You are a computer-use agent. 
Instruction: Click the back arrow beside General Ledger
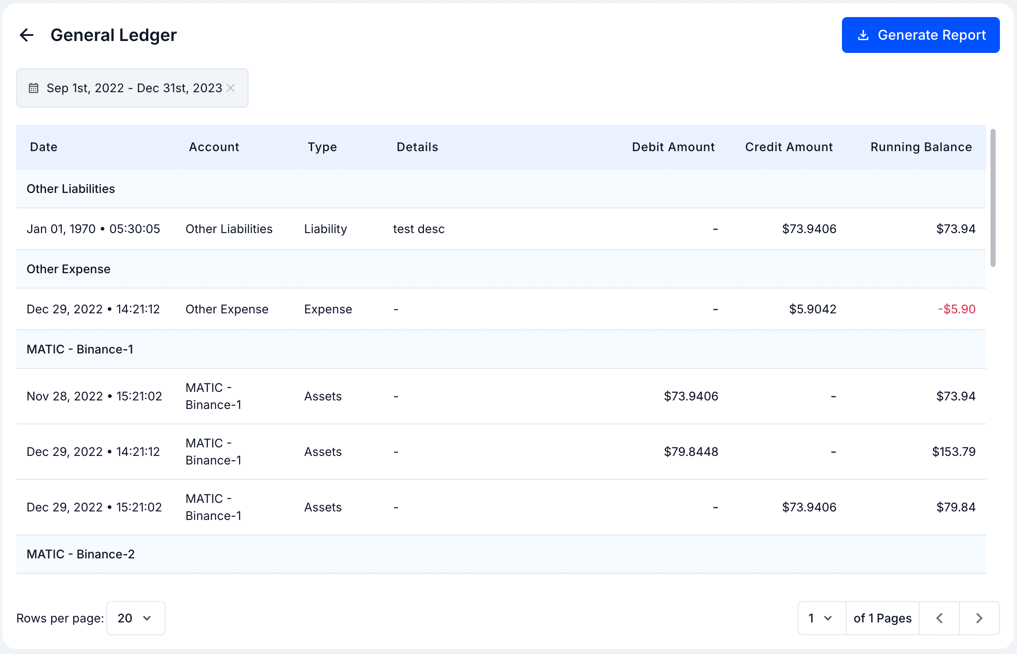[x=27, y=35]
